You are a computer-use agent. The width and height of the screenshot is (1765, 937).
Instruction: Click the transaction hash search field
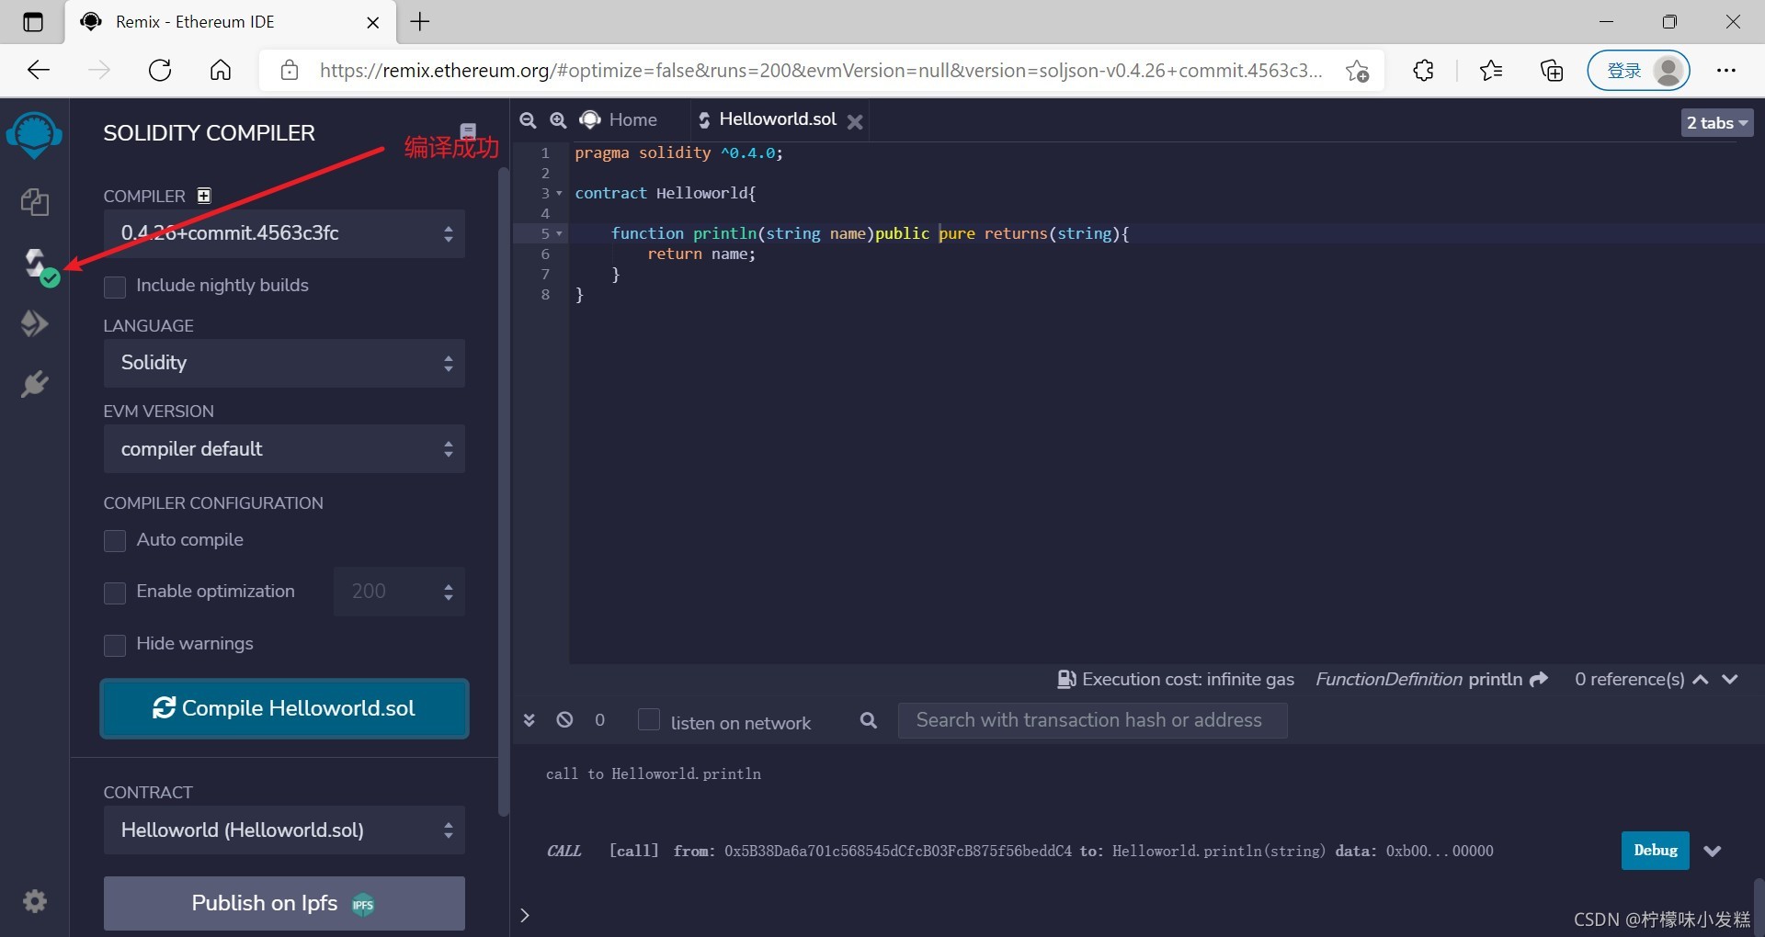coord(1092,720)
